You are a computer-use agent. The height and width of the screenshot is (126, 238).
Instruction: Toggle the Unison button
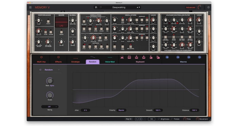[x=61, y=32]
